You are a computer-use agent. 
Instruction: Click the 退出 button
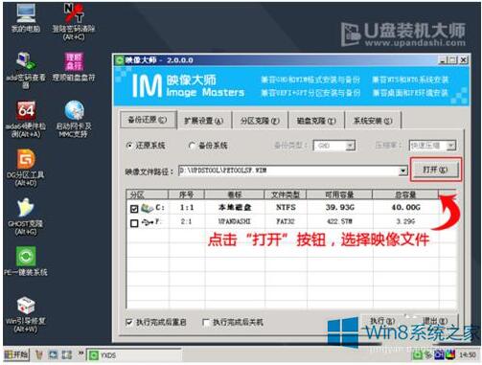pos(435,321)
